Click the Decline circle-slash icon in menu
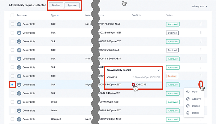 pyautogui.click(x=188, y=106)
